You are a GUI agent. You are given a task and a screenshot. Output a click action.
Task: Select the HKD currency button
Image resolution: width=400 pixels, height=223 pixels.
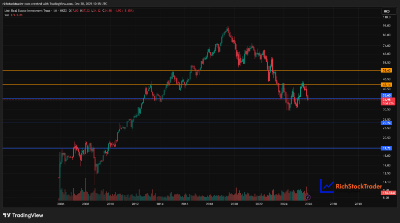[x=387, y=11]
